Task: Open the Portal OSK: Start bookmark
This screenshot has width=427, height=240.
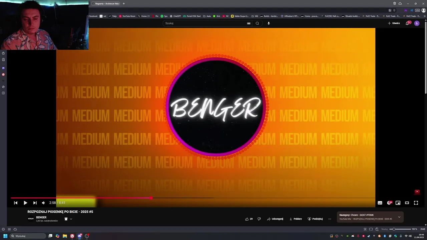Action: 192,16
